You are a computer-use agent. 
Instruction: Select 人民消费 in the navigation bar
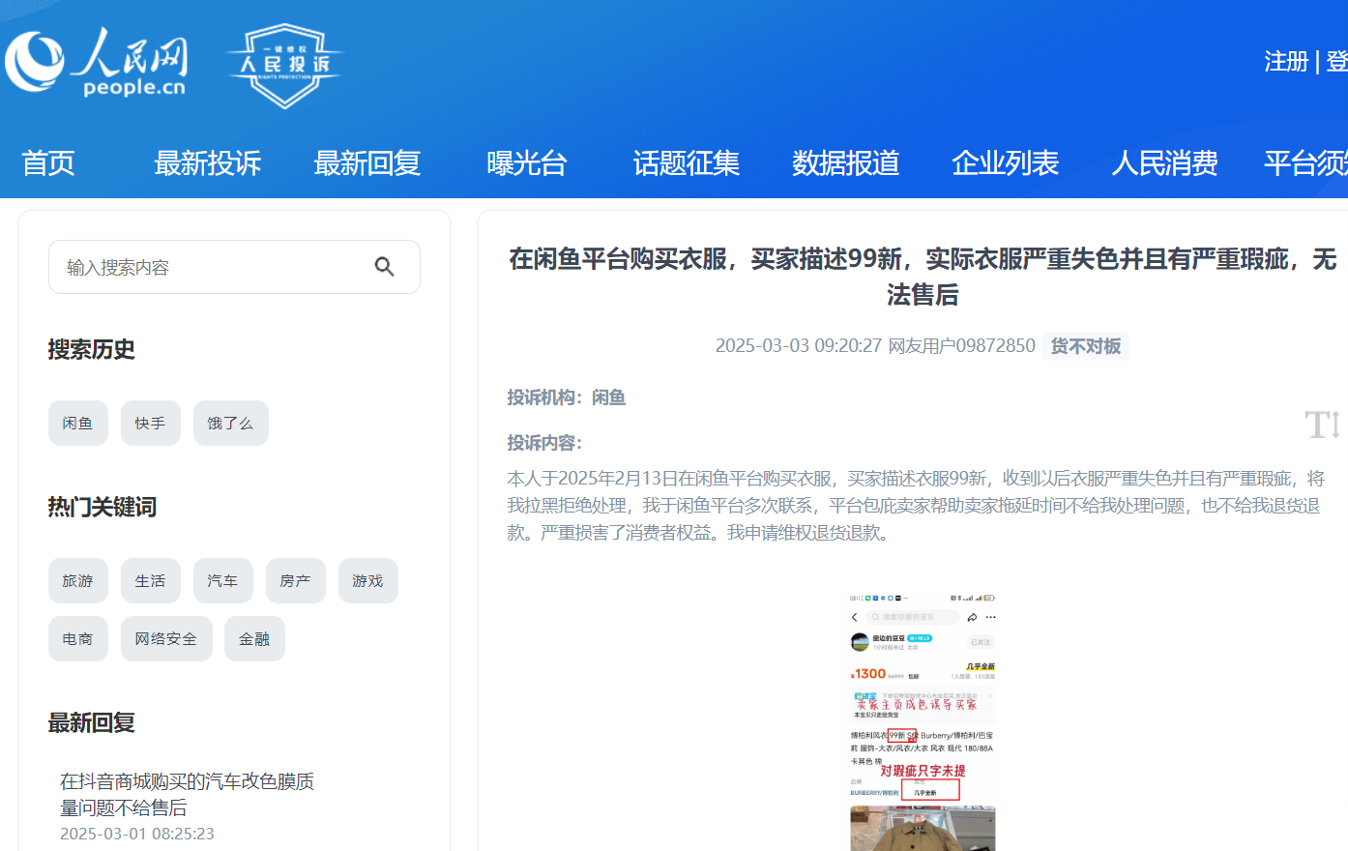tap(1165, 163)
